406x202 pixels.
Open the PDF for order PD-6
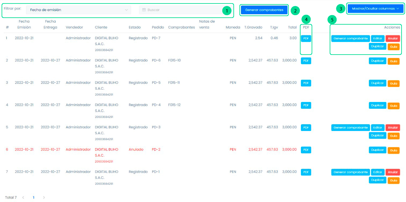pos(306,61)
